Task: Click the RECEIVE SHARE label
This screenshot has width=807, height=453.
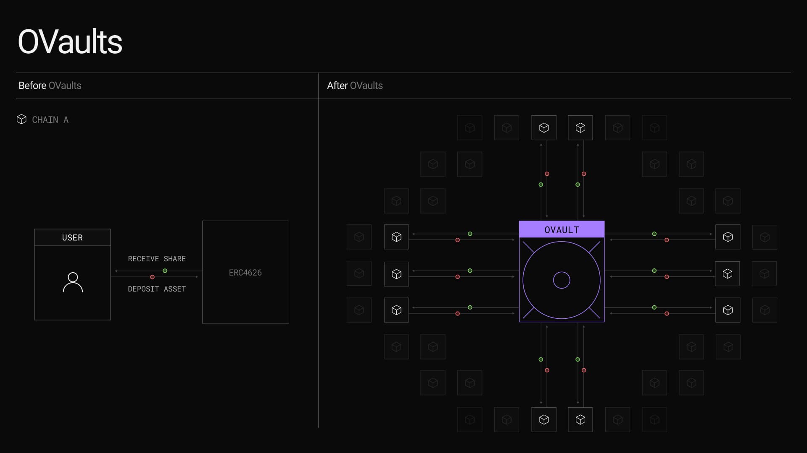Action: click(x=157, y=259)
